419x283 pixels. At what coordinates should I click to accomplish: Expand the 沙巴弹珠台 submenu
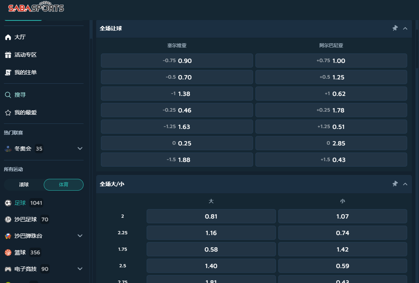coord(80,236)
